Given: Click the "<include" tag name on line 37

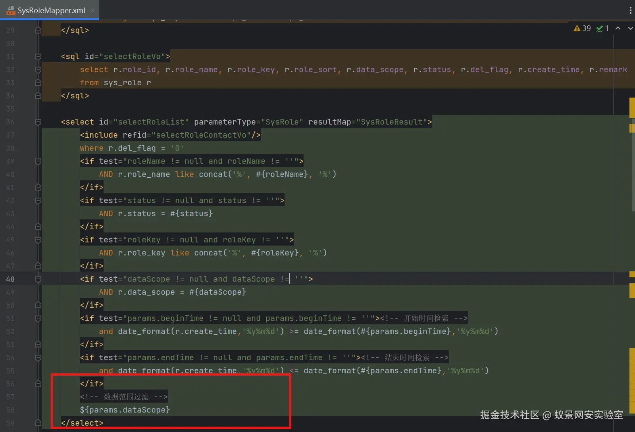Looking at the screenshot, I should [x=99, y=135].
